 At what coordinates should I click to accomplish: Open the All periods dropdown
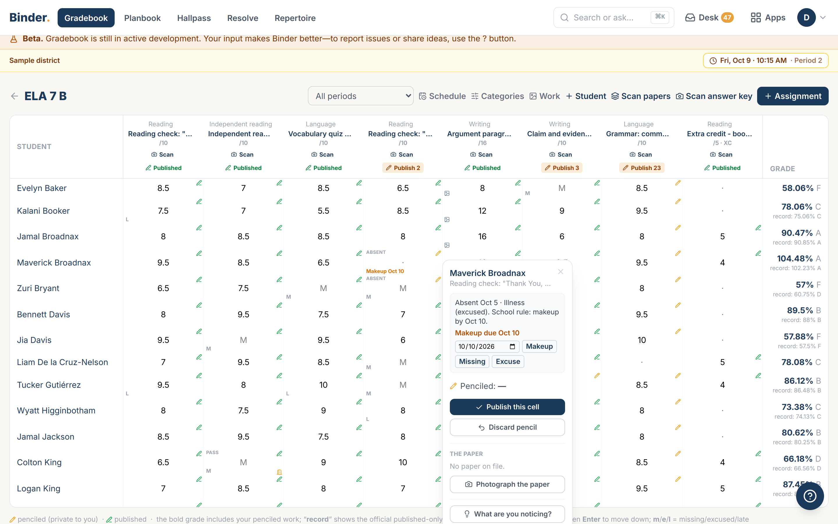[361, 96]
